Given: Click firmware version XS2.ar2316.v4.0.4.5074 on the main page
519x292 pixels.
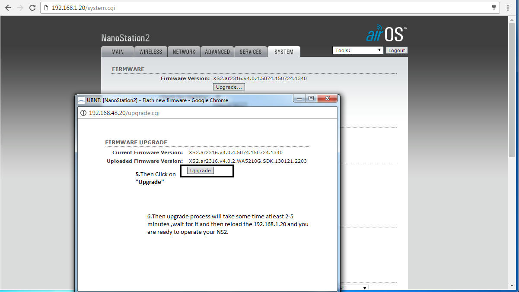Looking at the screenshot, I should [260, 78].
